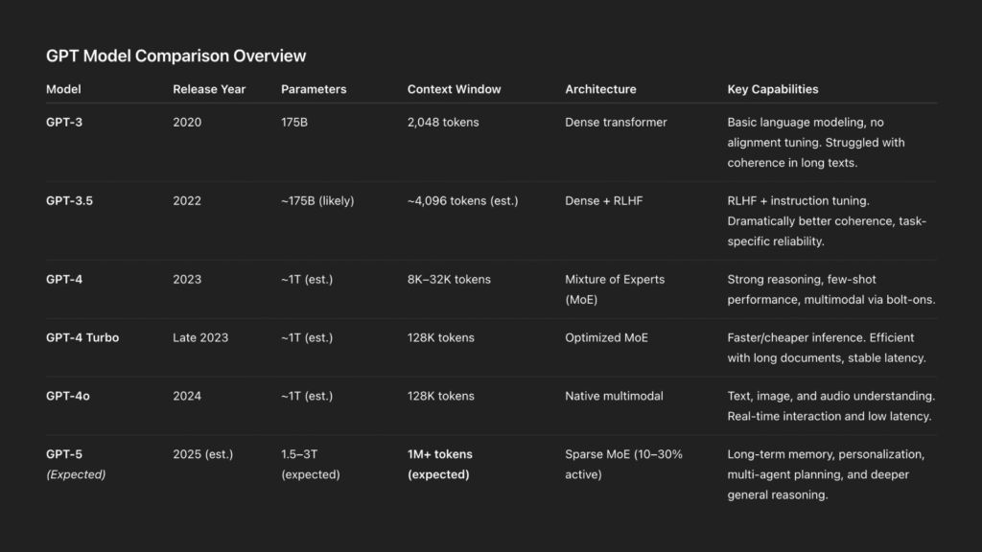Click '2025 (est.)' release year cell
982x552 pixels.
[x=203, y=453]
